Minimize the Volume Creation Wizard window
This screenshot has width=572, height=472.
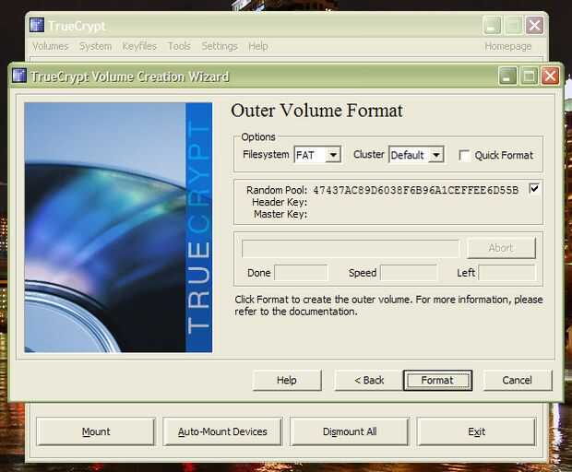coord(507,76)
